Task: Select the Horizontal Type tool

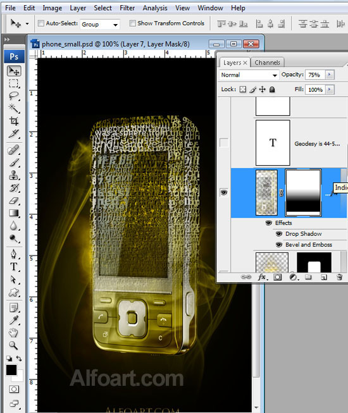Action: pos(13,266)
